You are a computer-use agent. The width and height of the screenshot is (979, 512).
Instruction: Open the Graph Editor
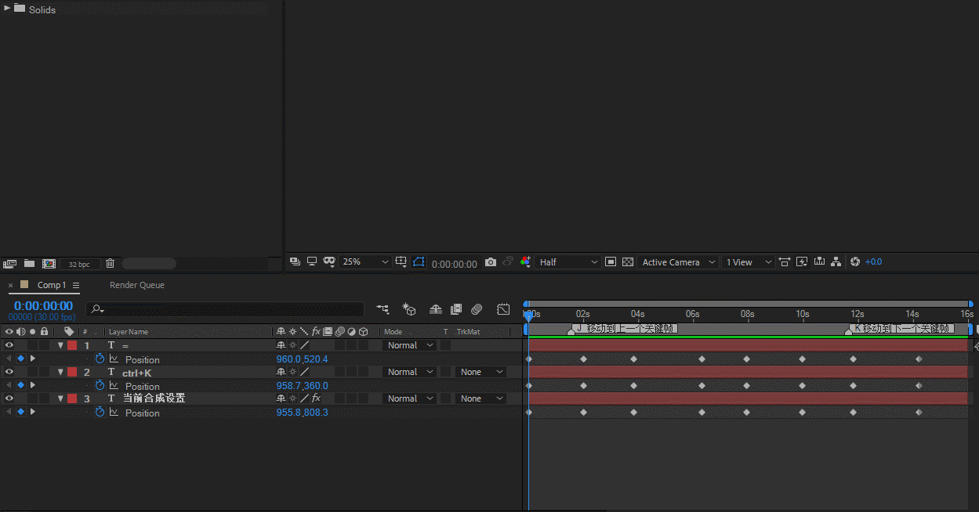pos(503,309)
